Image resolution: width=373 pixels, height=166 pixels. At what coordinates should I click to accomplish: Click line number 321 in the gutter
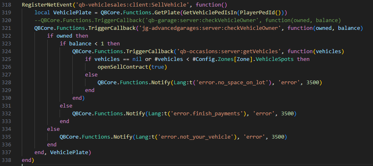point(6,28)
